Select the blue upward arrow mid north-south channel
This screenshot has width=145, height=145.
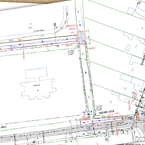pyautogui.click(x=86, y=73)
